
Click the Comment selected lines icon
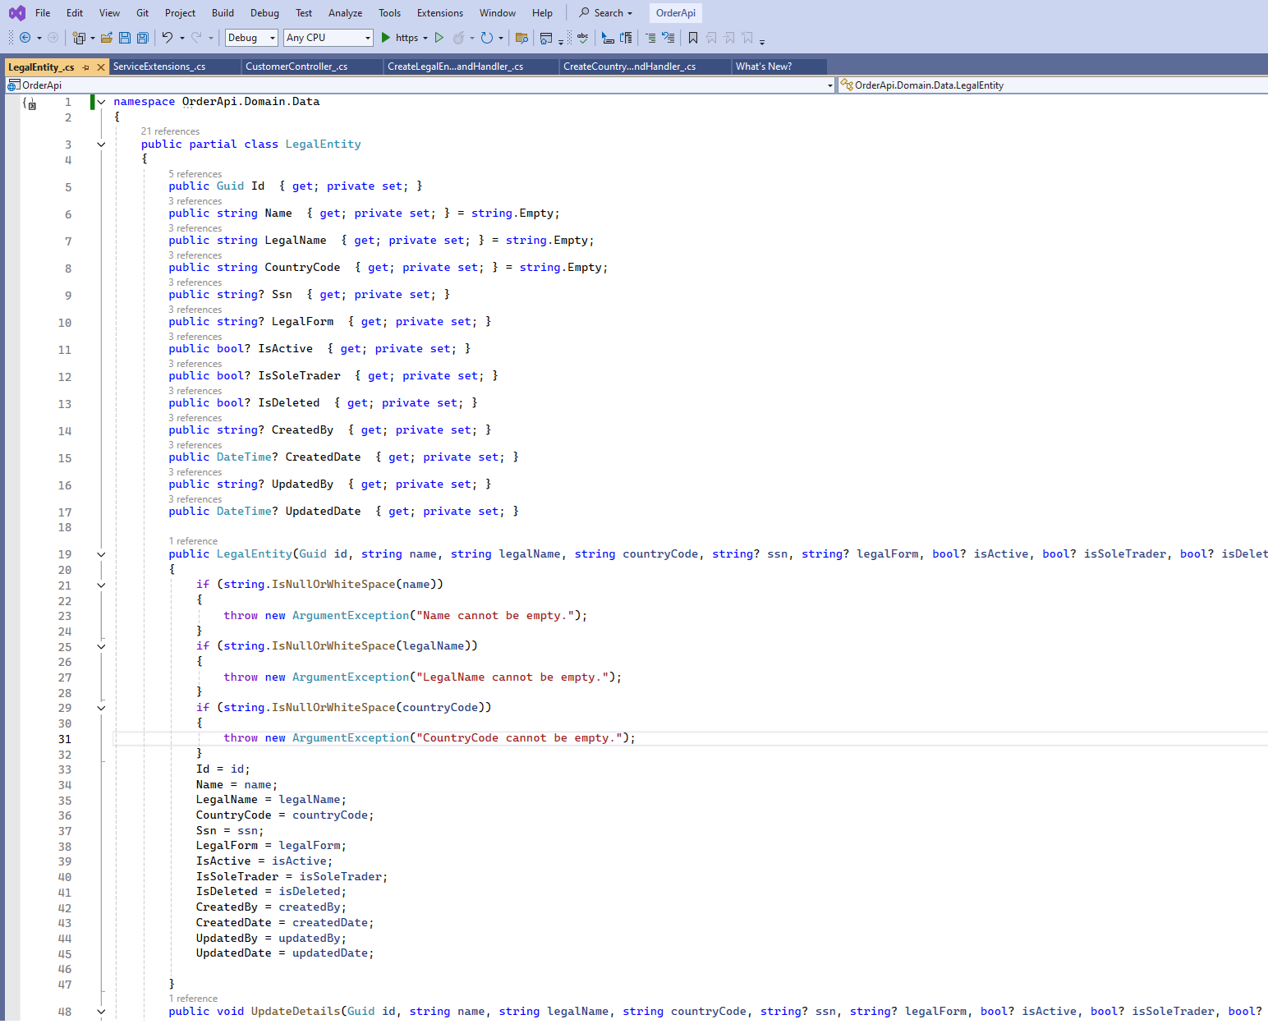(650, 38)
